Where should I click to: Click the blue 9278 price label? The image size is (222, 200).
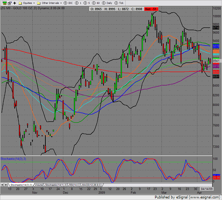tap(216, 46)
